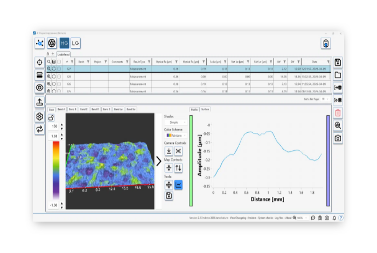Open the System checks link
Image resolution: width=377 pixels, height=253 pixels.
pyautogui.click(x=266, y=218)
